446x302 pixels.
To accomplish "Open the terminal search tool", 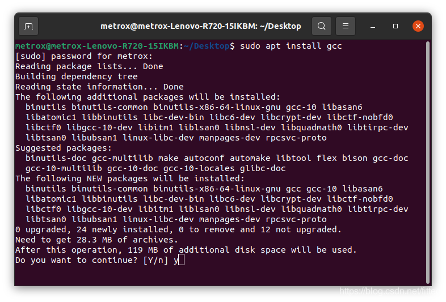I will pos(321,26).
